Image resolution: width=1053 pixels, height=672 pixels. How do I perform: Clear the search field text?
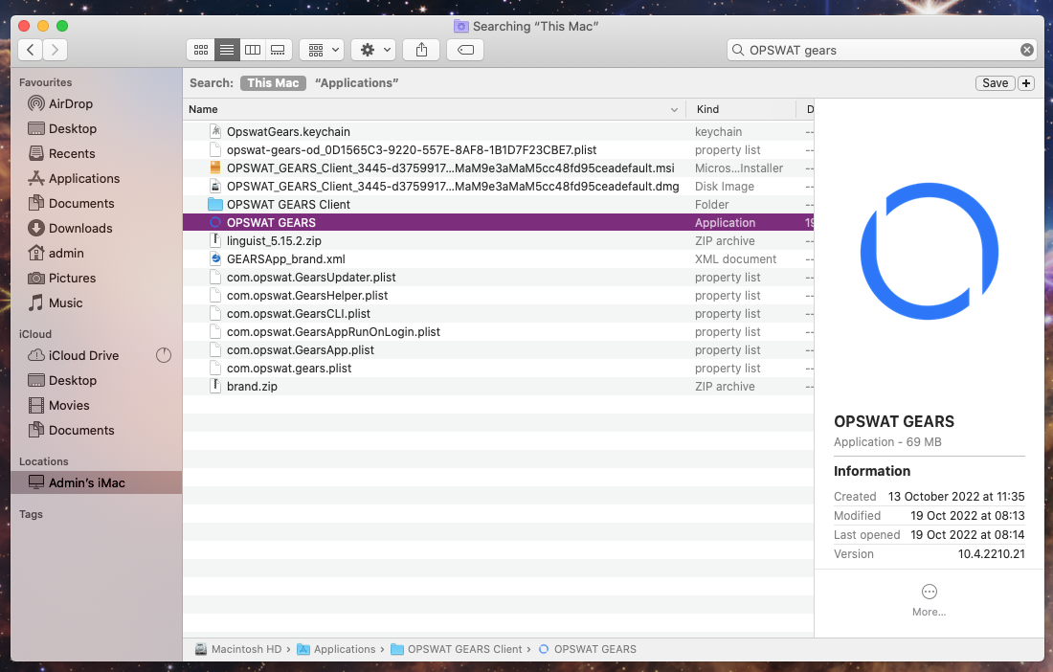coord(1027,50)
